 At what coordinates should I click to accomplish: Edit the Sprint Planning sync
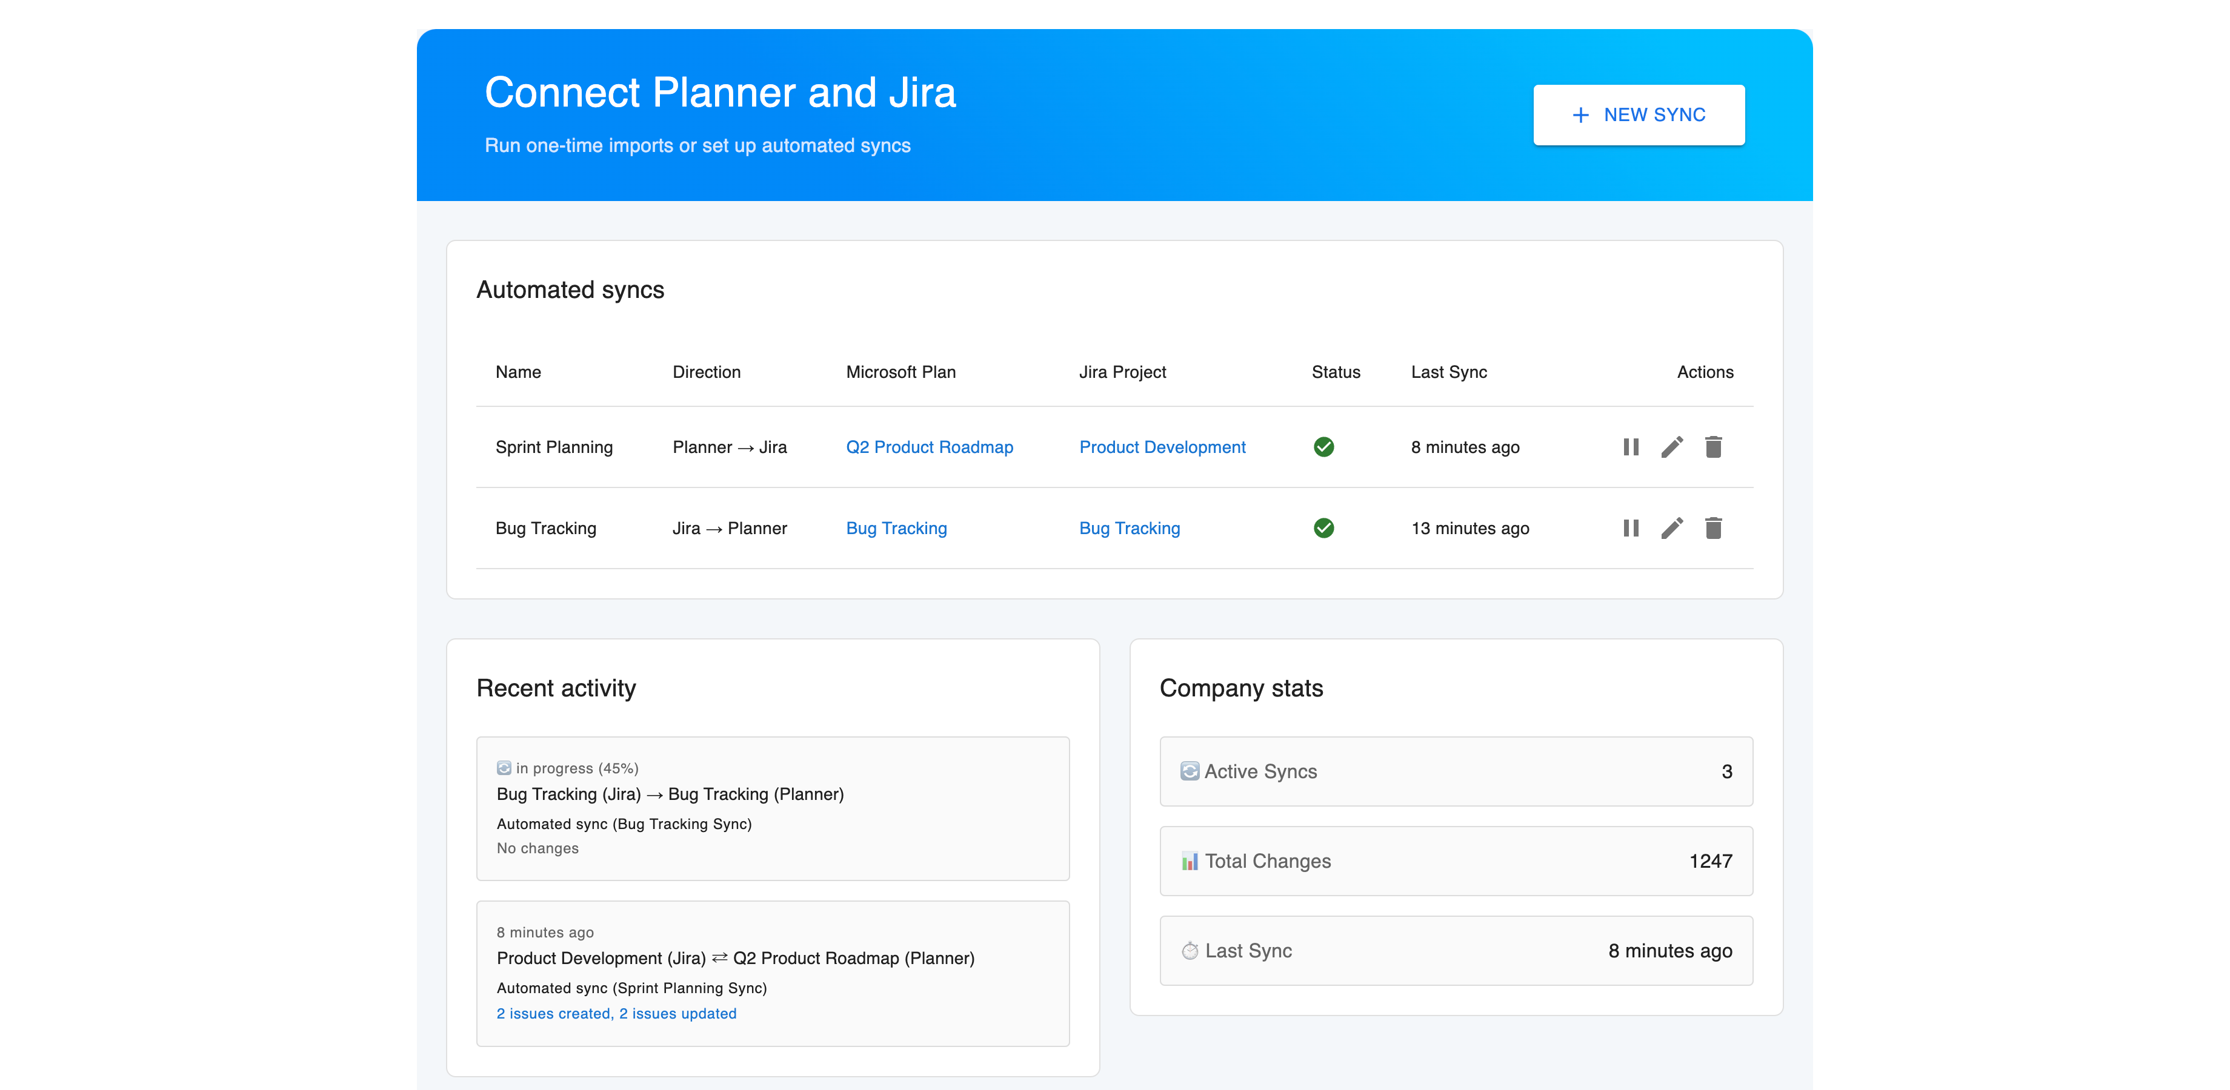[x=1672, y=448]
